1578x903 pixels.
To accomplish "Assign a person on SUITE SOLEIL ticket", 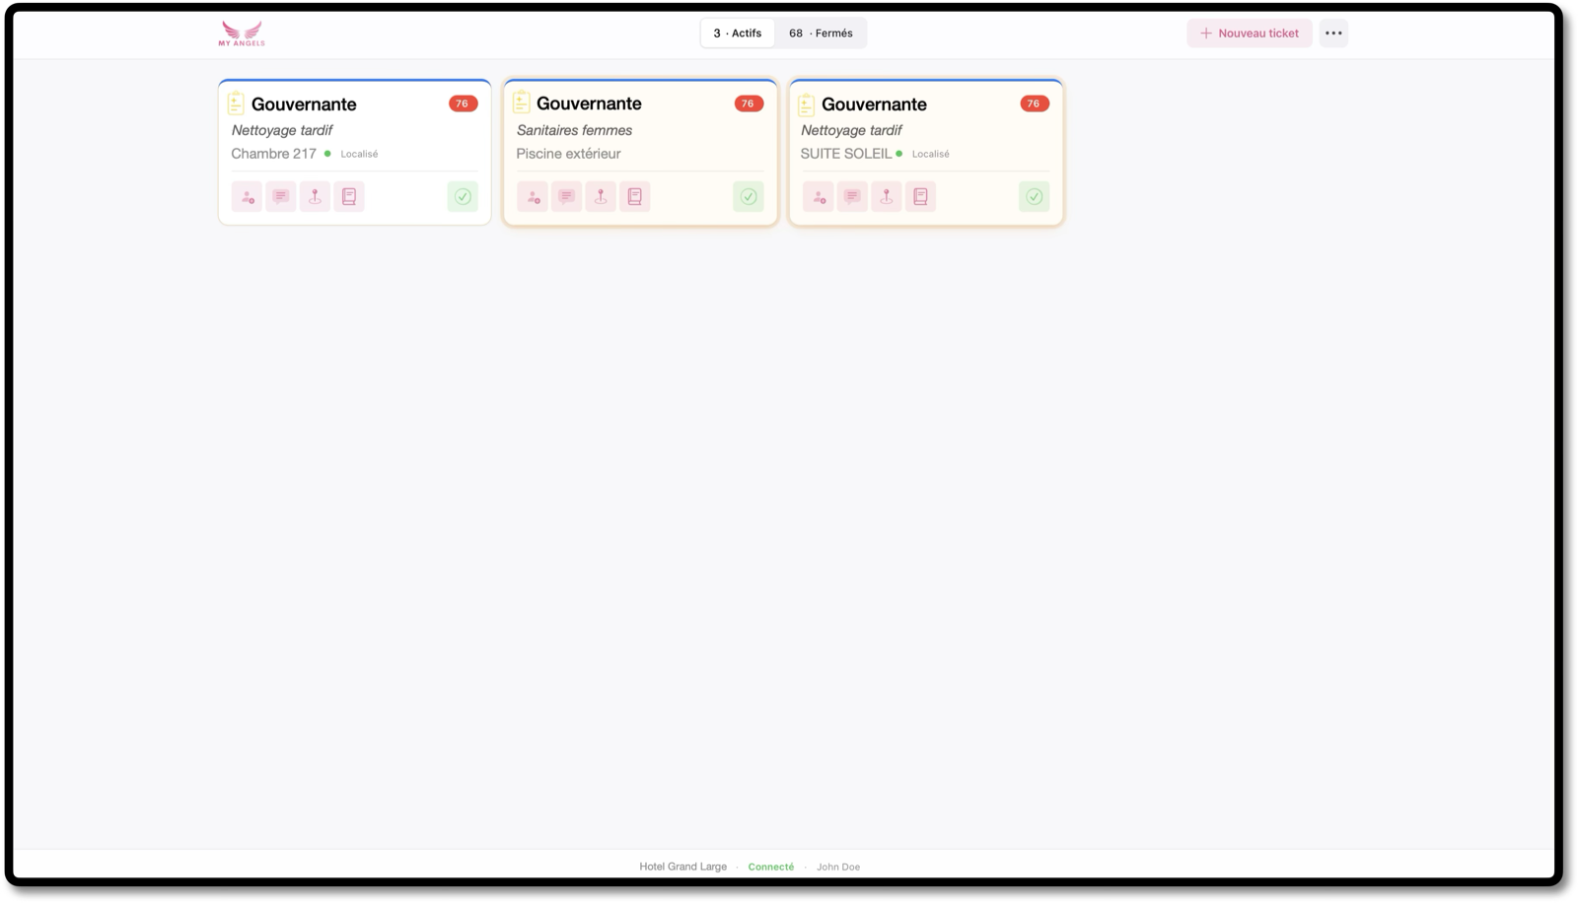I will coord(818,196).
